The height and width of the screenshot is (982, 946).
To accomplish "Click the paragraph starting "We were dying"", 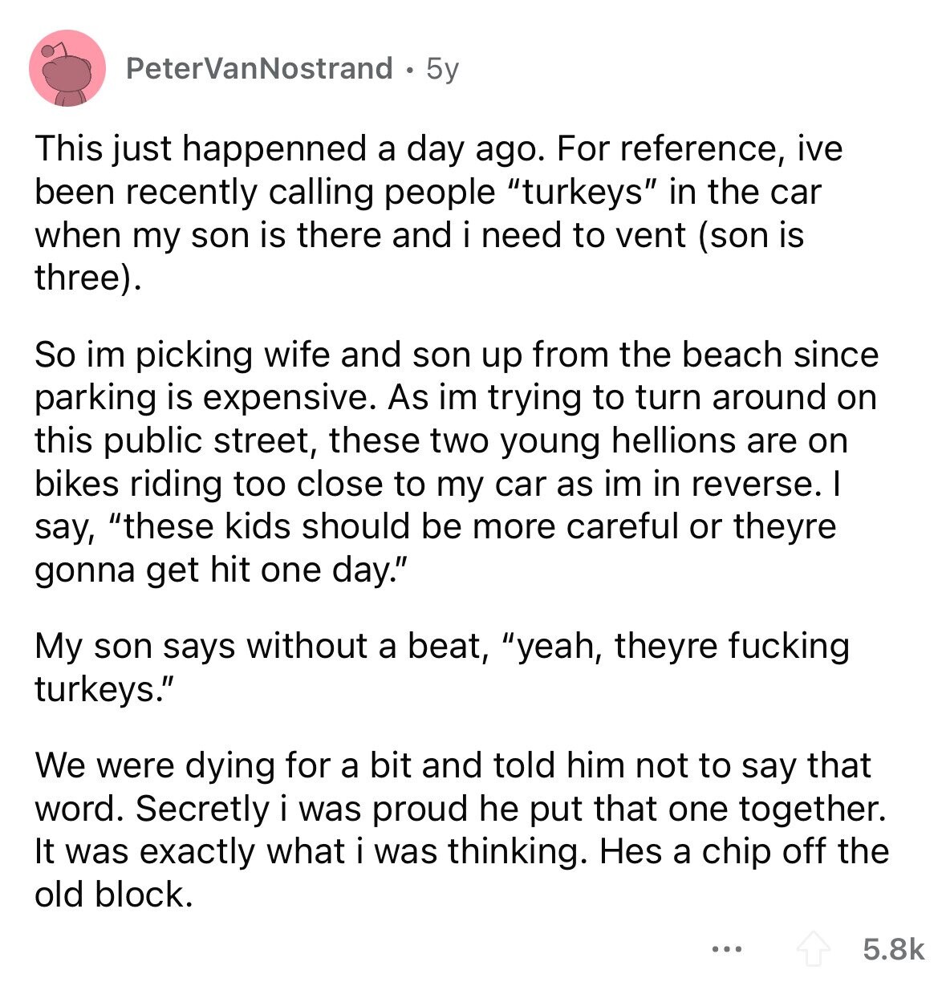I will point(461,830).
